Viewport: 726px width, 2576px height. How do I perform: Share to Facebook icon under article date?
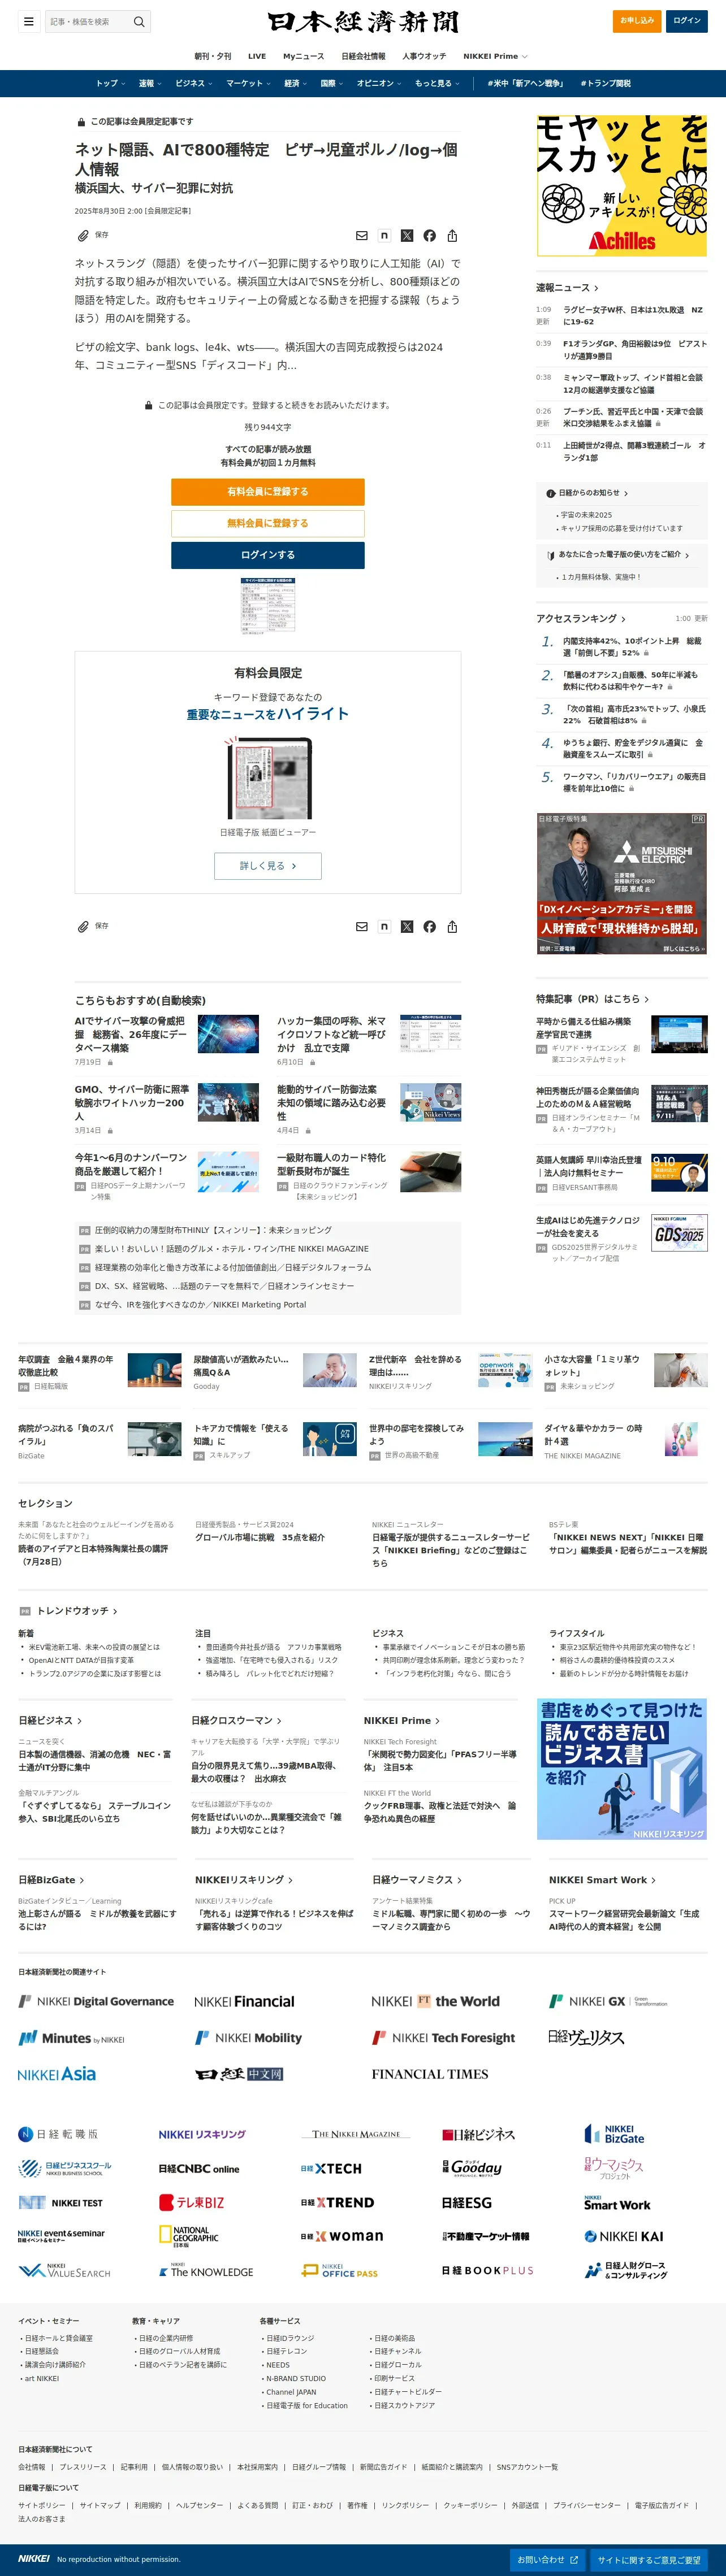click(429, 236)
